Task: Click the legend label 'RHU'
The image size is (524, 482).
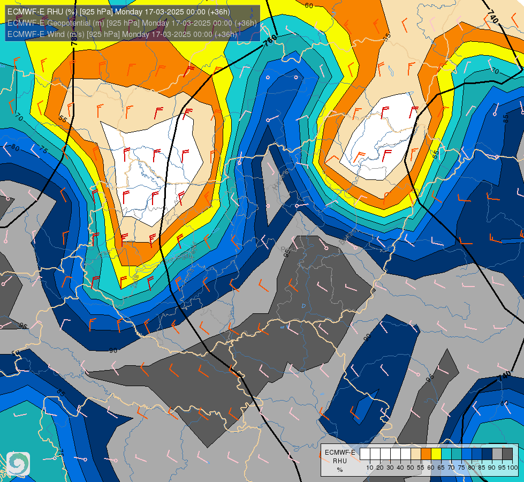Action: (x=340, y=461)
